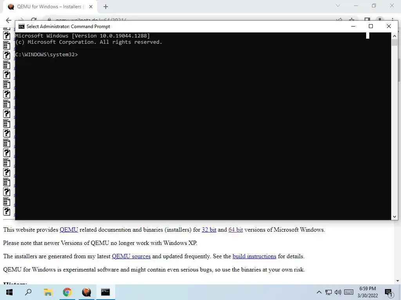401x300 pixels.
Task: Select the Command Prompt taskbar button
Action: (x=105, y=292)
